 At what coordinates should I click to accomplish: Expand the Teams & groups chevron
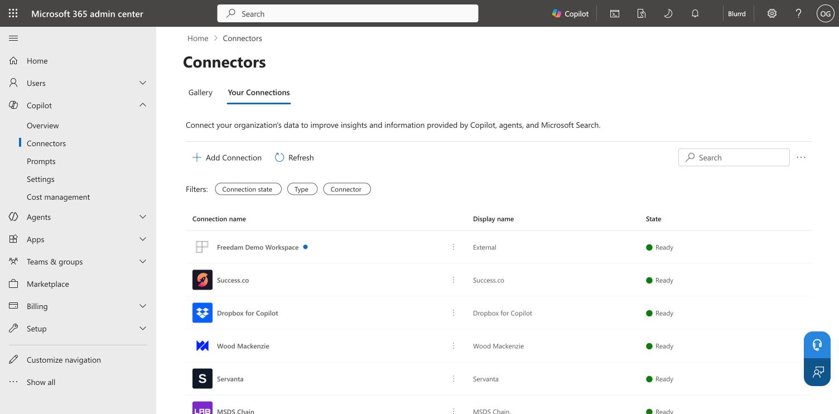[143, 261]
